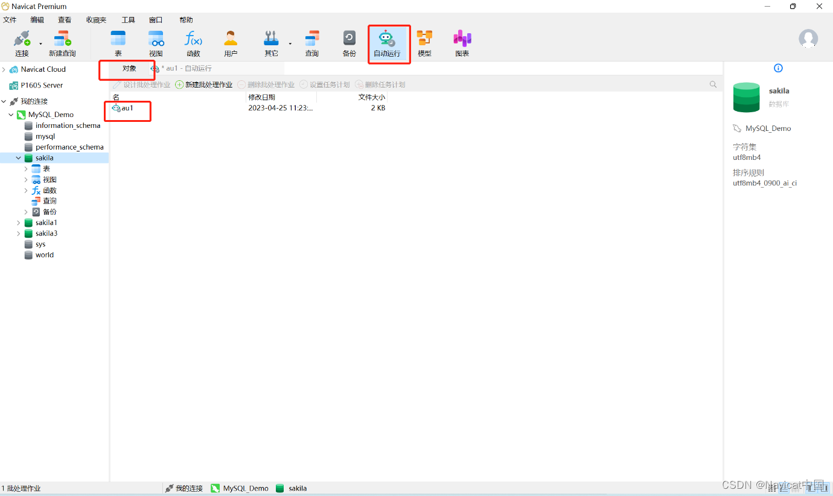Click the 删除任务计划 button

[380, 84]
